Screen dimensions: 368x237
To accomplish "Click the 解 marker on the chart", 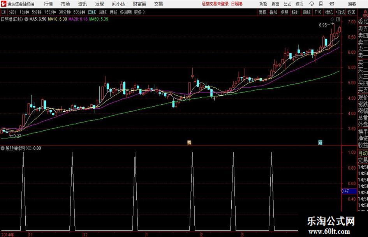I will (x=320, y=142).
